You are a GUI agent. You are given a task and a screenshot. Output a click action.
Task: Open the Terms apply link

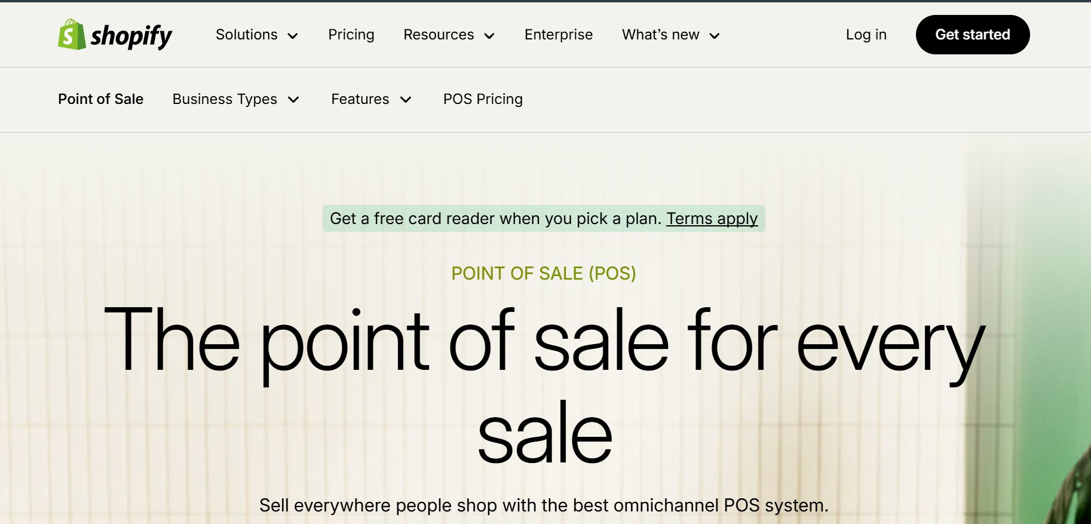(x=712, y=219)
